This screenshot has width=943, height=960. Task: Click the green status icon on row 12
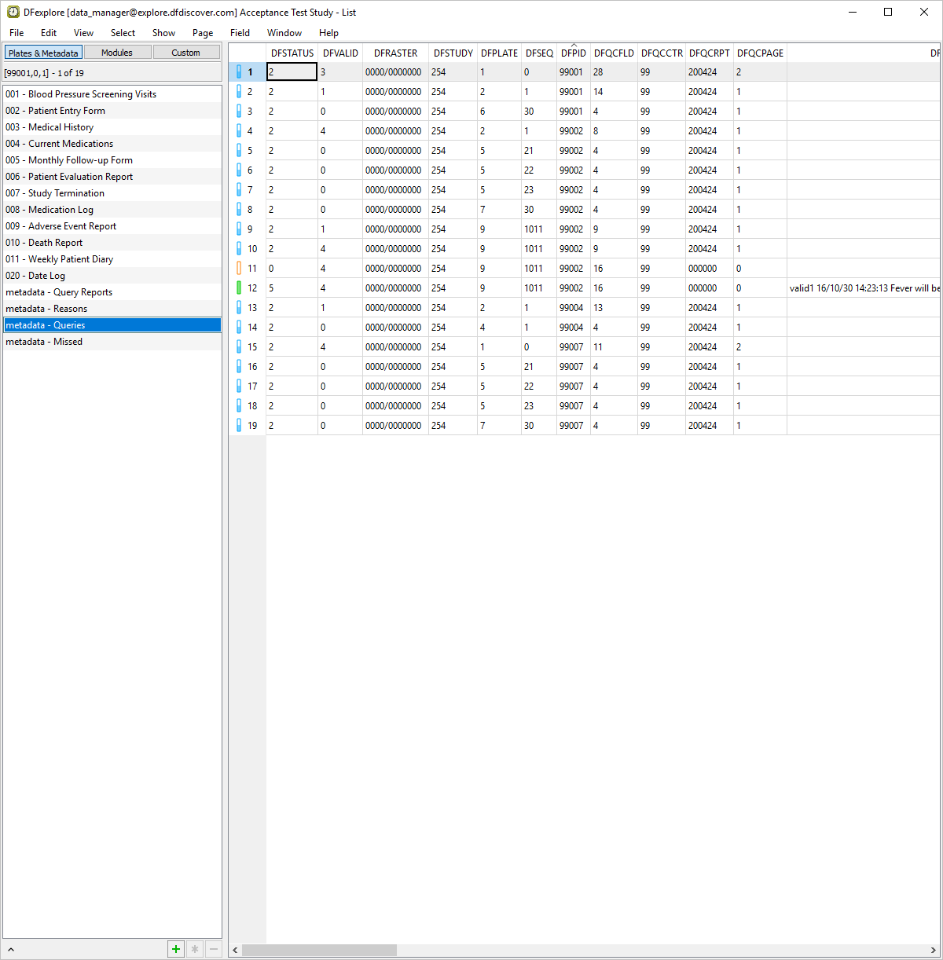[239, 288]
